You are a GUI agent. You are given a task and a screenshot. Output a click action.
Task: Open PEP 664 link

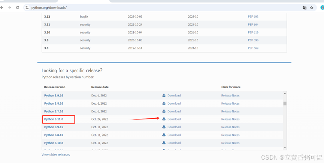point(253,24)
